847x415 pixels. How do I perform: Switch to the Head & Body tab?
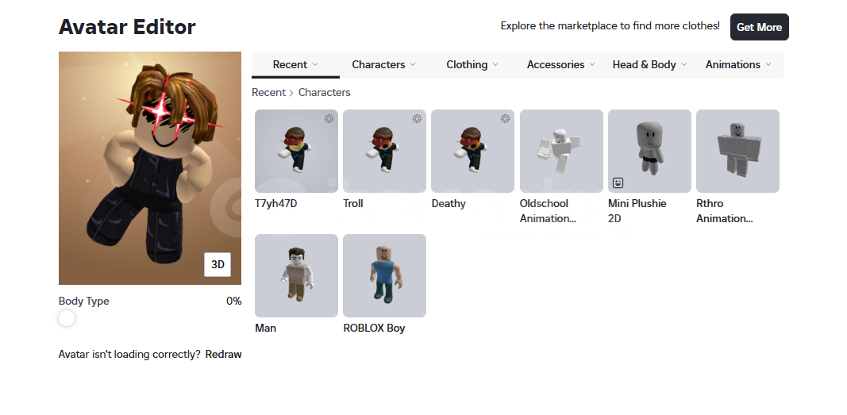pos(649,65)
